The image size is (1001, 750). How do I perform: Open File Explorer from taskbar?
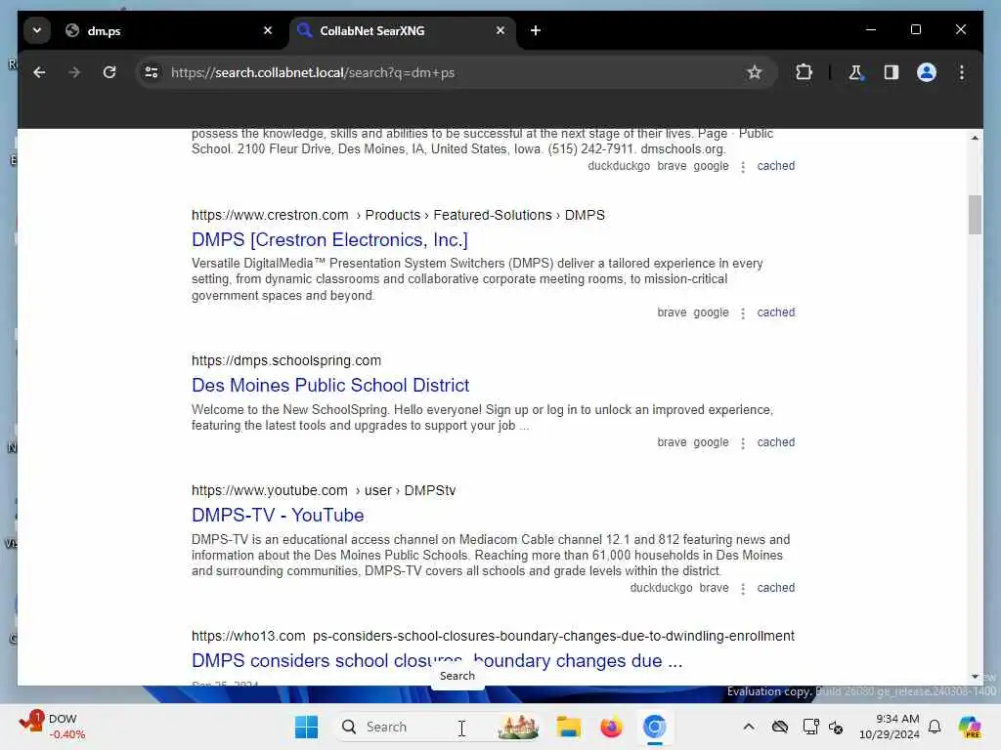pyautogui.click(x=568, y=727)
